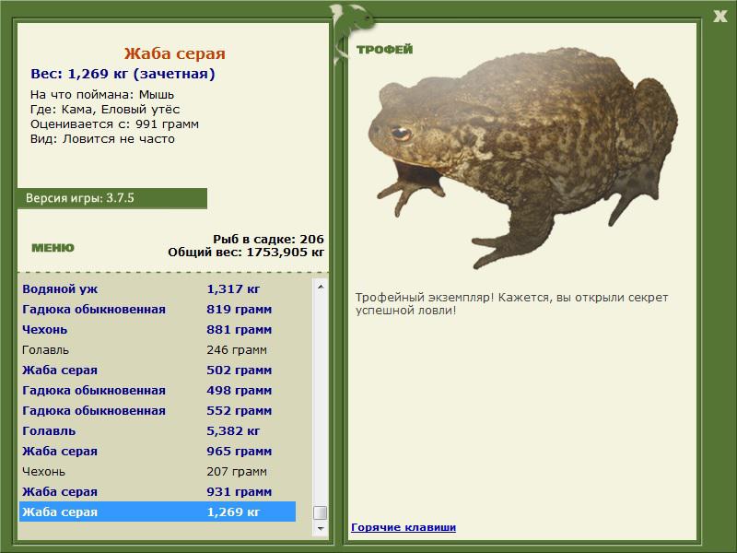
Task: Click the scrollbar thumb in fish list
Action: coord(321,512)
